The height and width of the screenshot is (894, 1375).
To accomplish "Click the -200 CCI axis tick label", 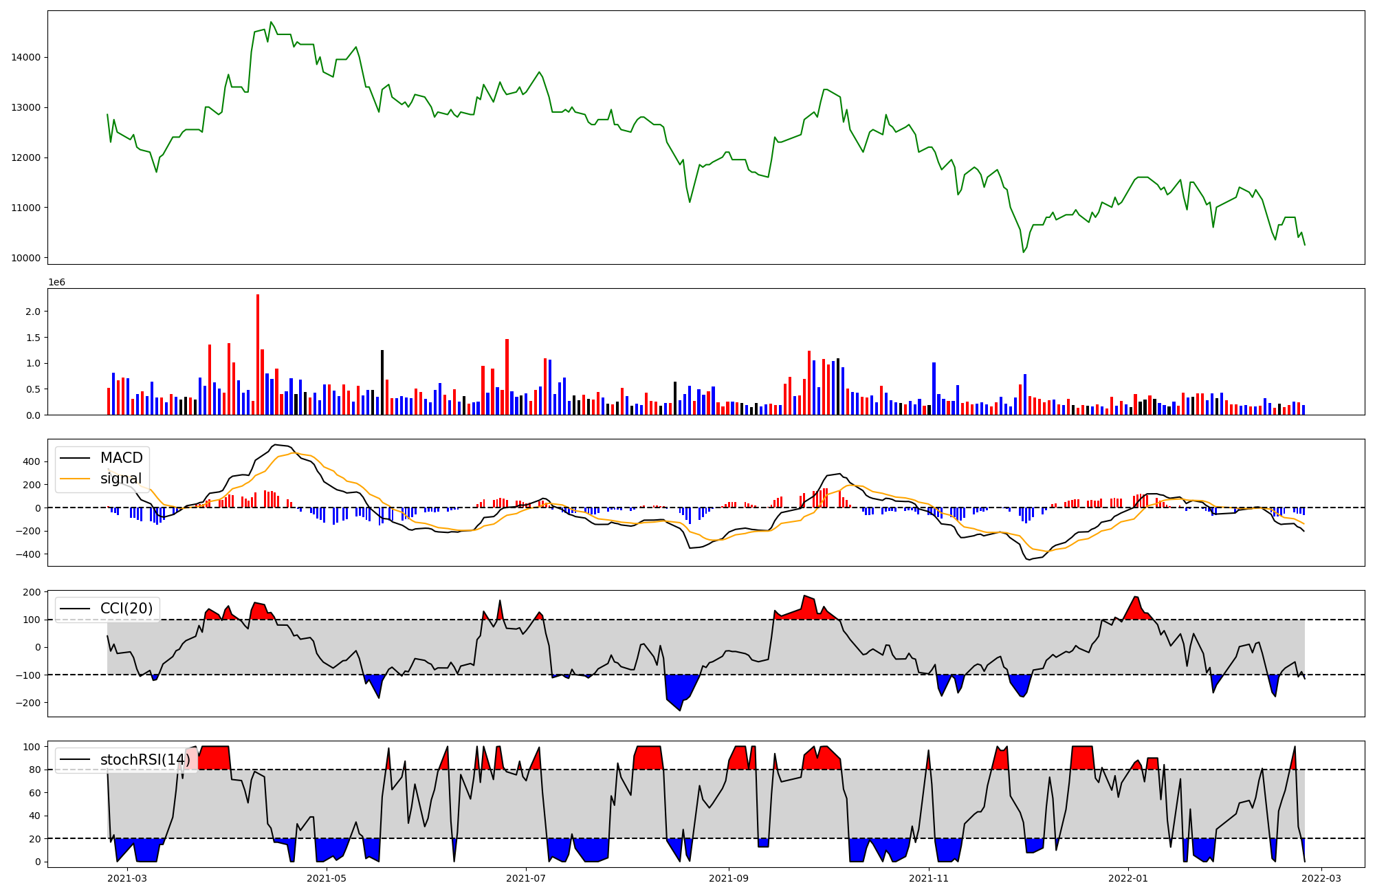I will pyautogui.click(x=30, y=703).
